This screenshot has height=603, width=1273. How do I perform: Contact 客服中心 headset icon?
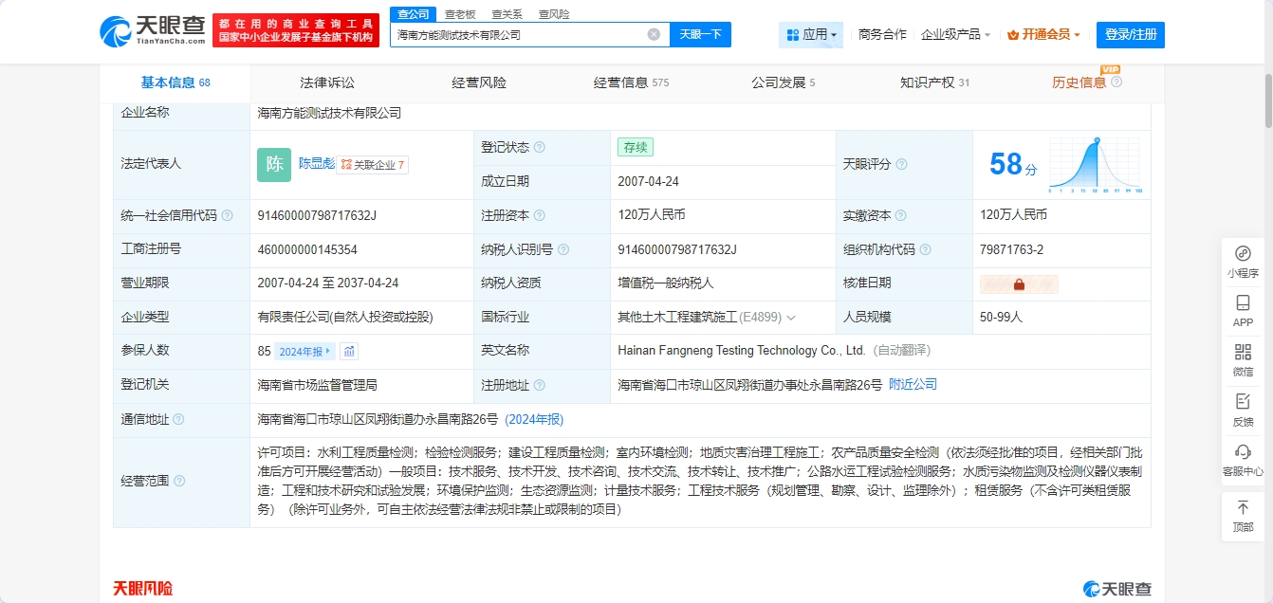[x=1243, y=452]
